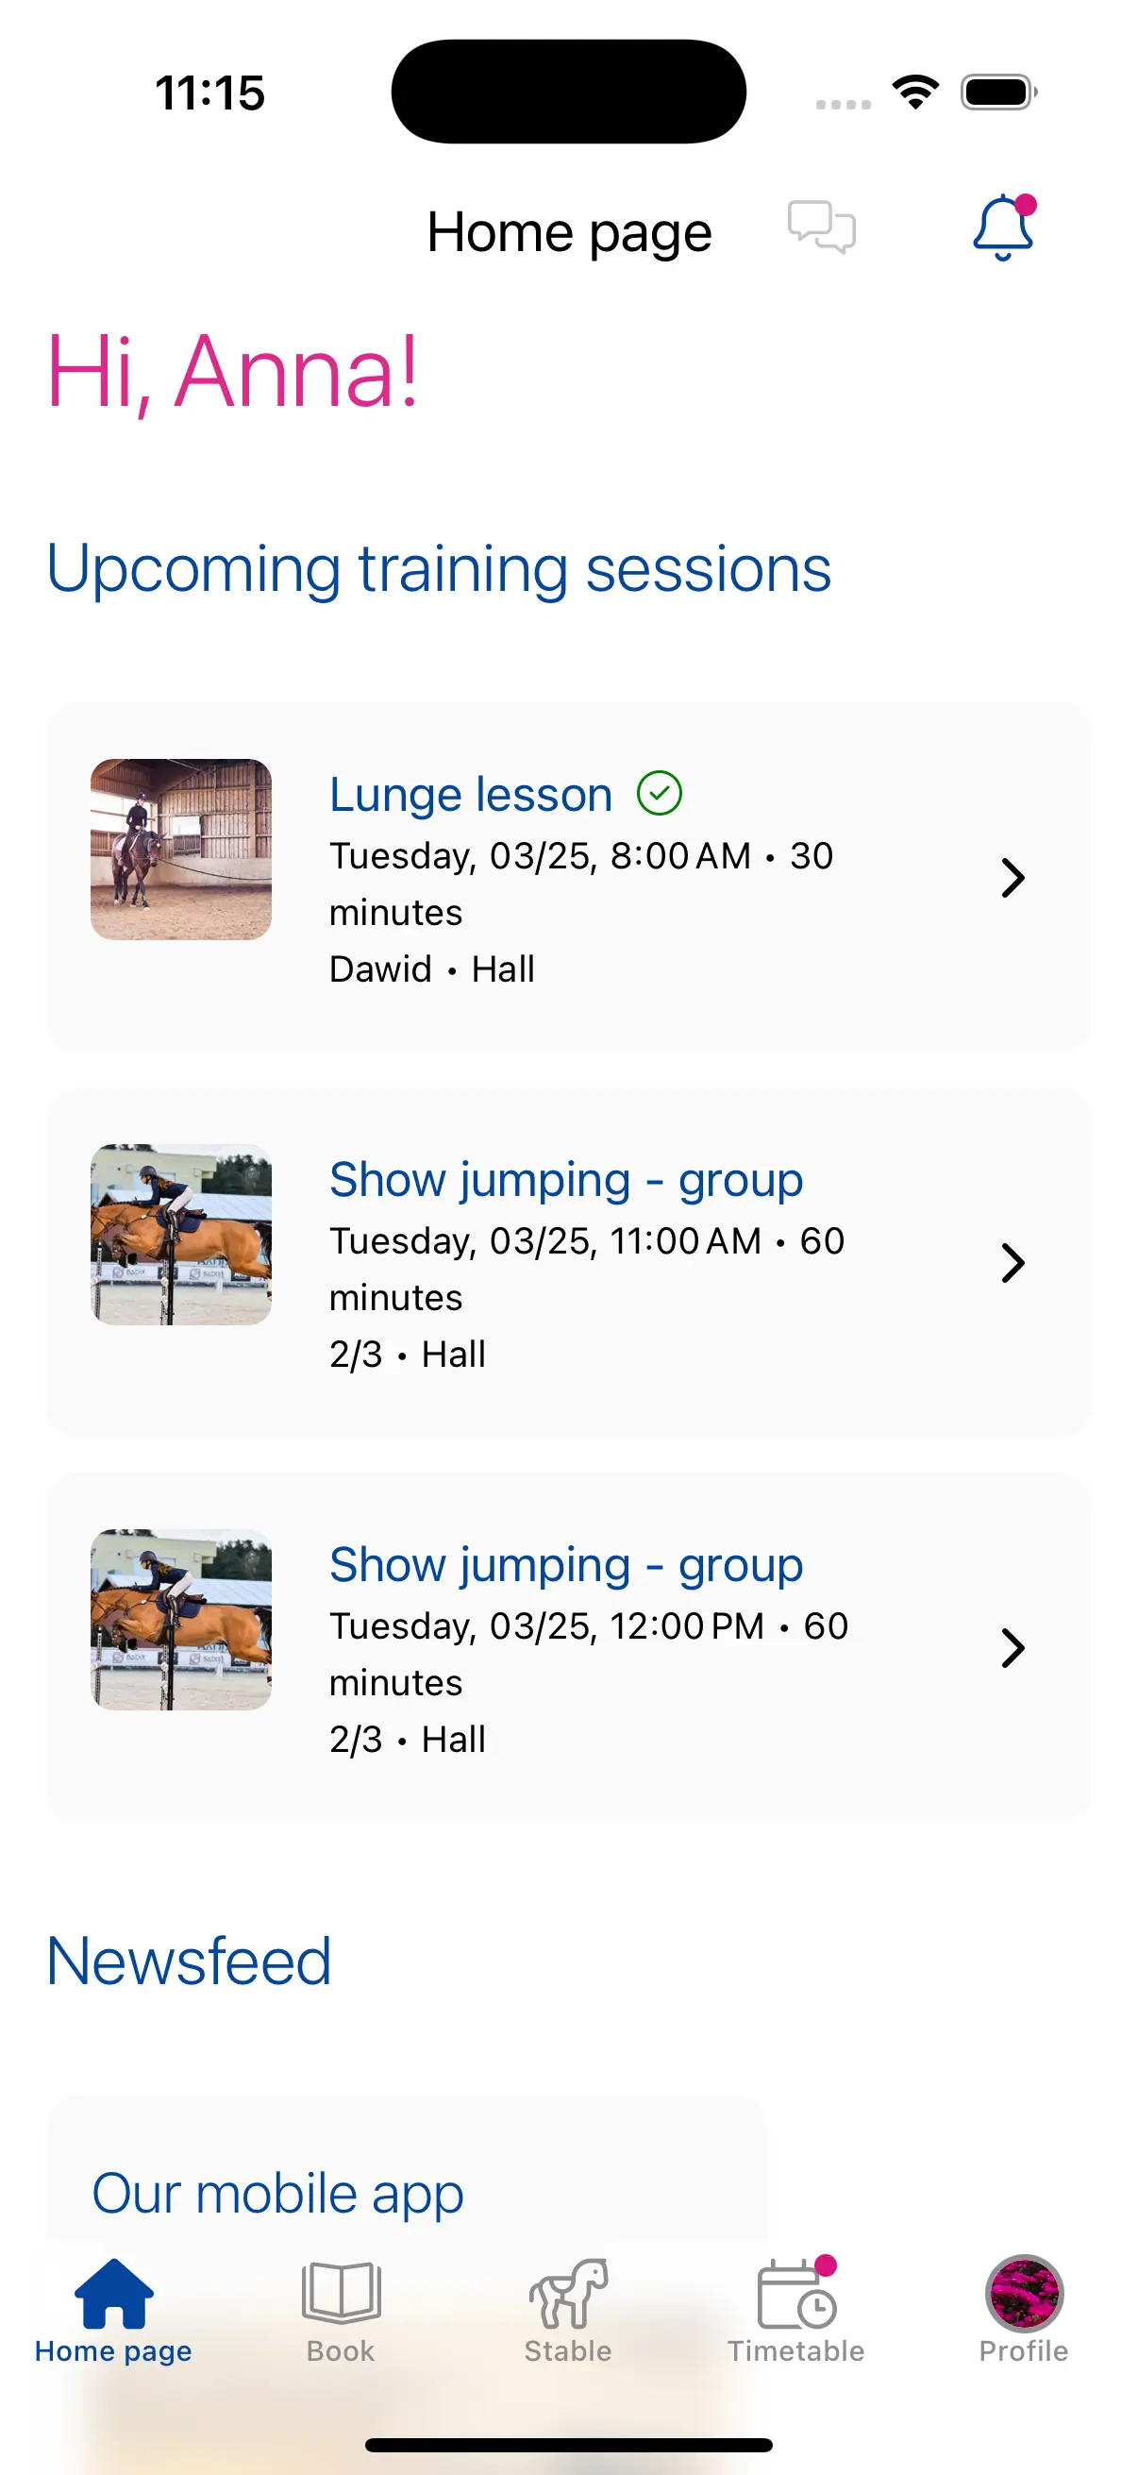The image size is (1138, 2475).
Task: Open the Lunge lesson title link
Action: pyautogui.click(x=471, y=795)
